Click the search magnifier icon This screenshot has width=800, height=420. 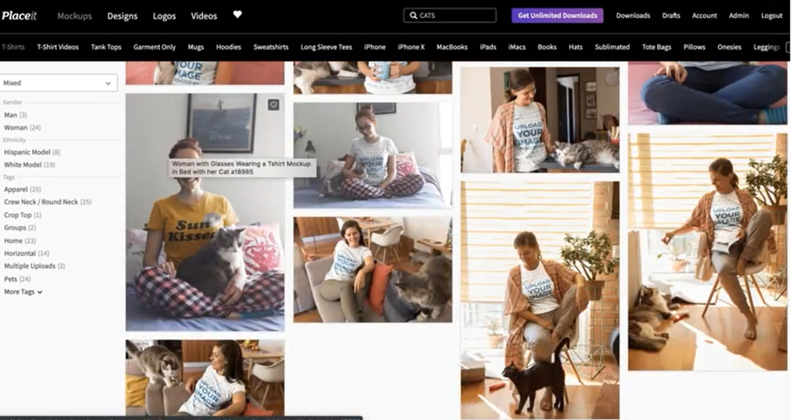click(x=413, y=16)
